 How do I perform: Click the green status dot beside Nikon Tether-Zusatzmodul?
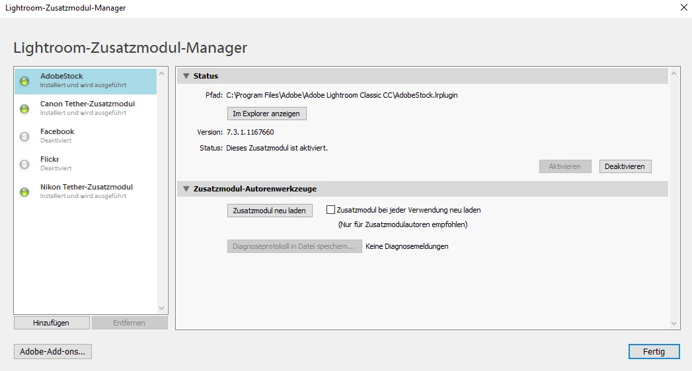(x=24, y=192)
